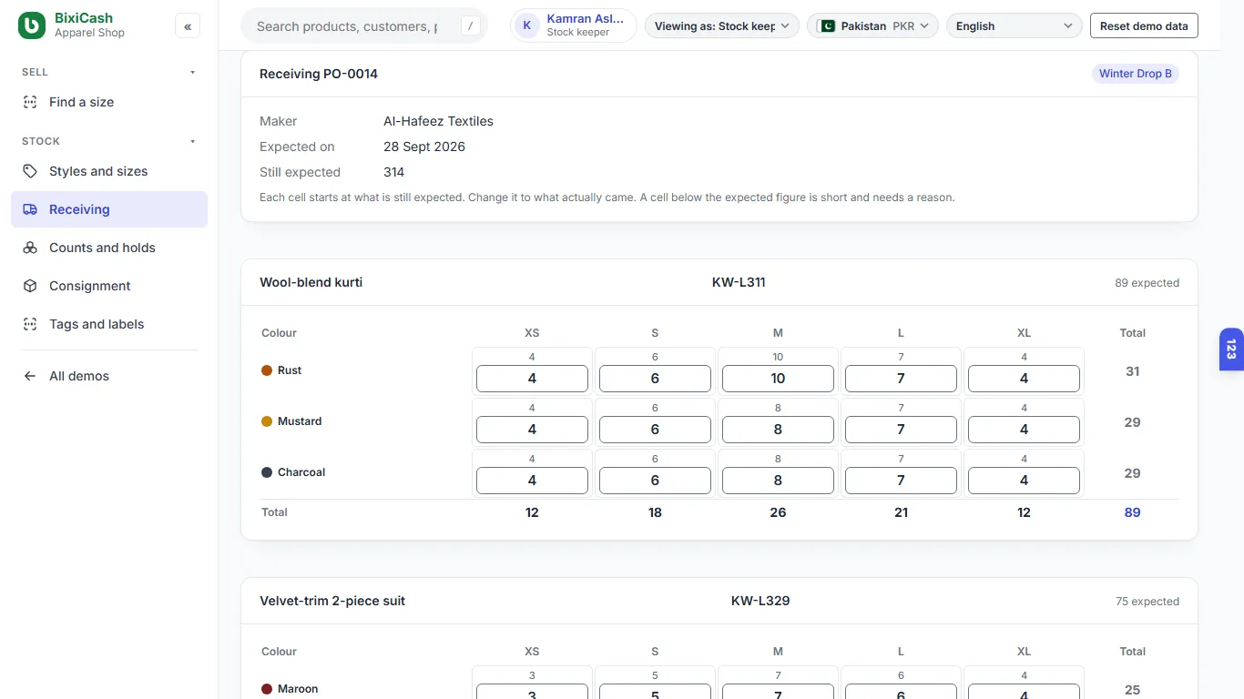Open the Pakistan PKR country dropdown
This screenshot has width=1244, height=699.
click(873, 25)
